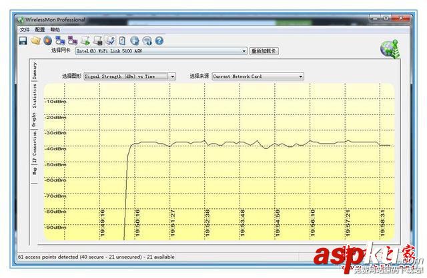Click the 选择图形 label
Screen dimensions: 427x278
pyautogui.click(x=71, y=76)
